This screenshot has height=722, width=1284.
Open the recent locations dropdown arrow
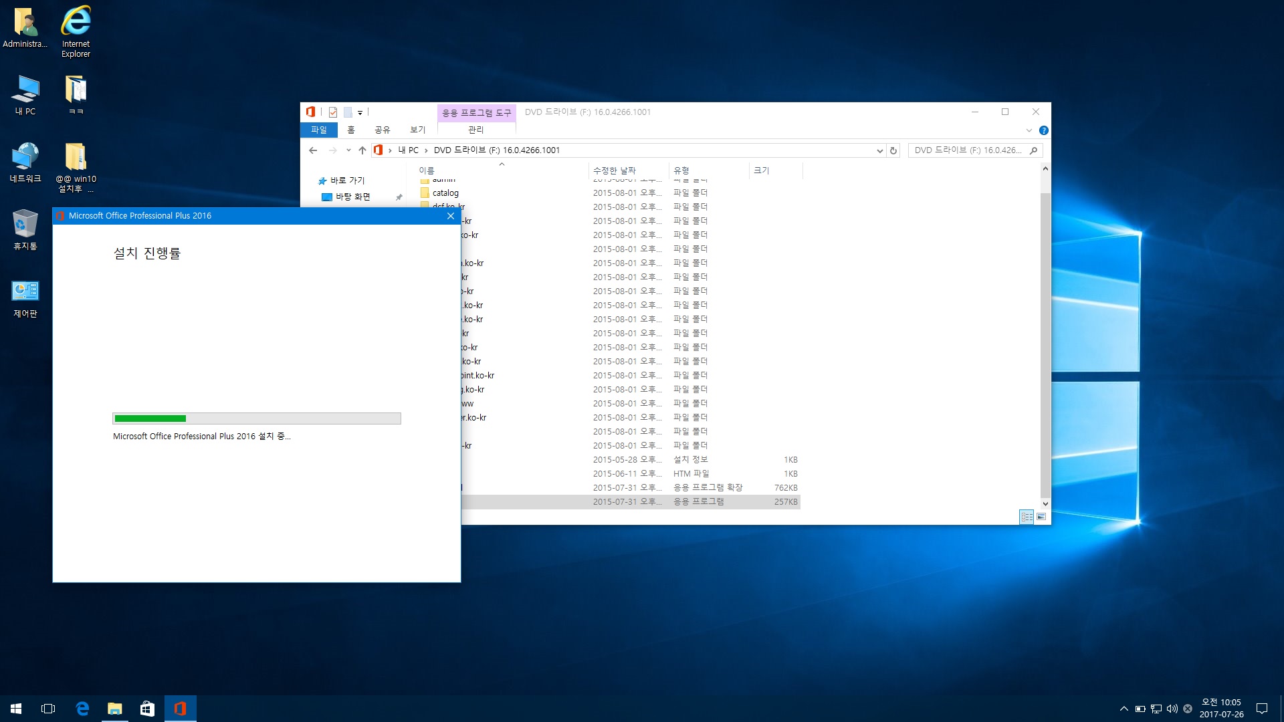pos(348,150)
